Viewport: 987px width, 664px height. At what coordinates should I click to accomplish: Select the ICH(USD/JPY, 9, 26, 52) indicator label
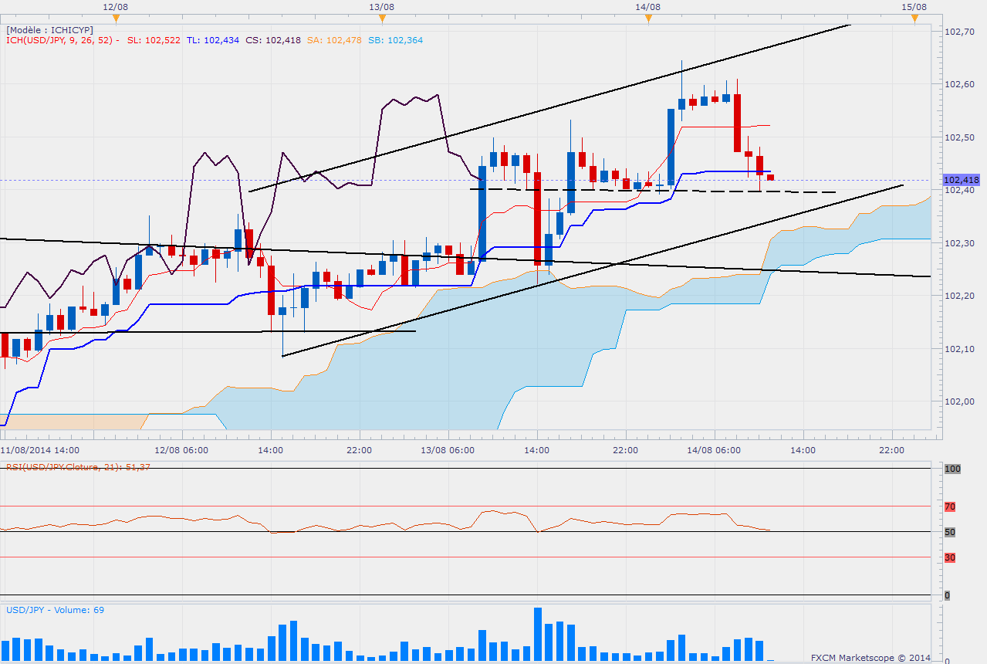pos(62,40)
